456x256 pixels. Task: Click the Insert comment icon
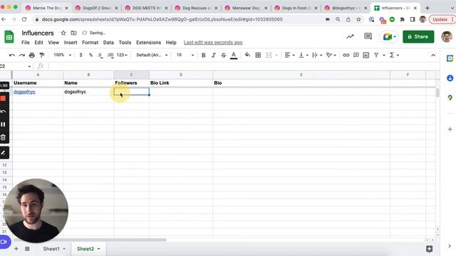pos(356,55)
